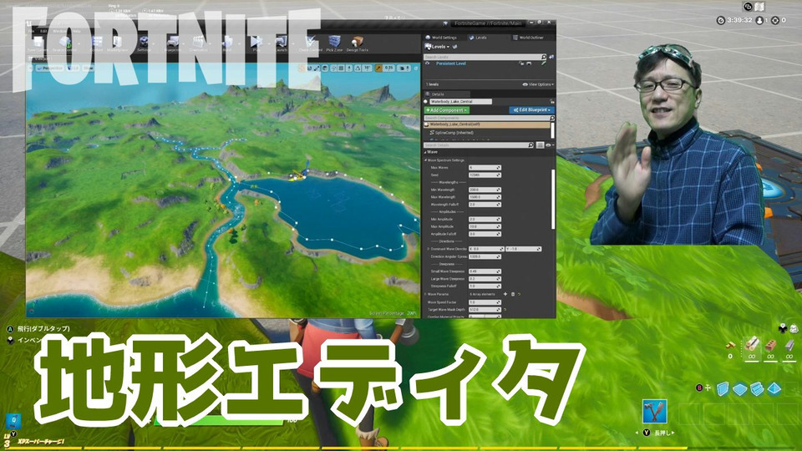Open details eye visibility options dropdown
The height and width of the screenshot is (451, 802).
(x=550, y=145)
